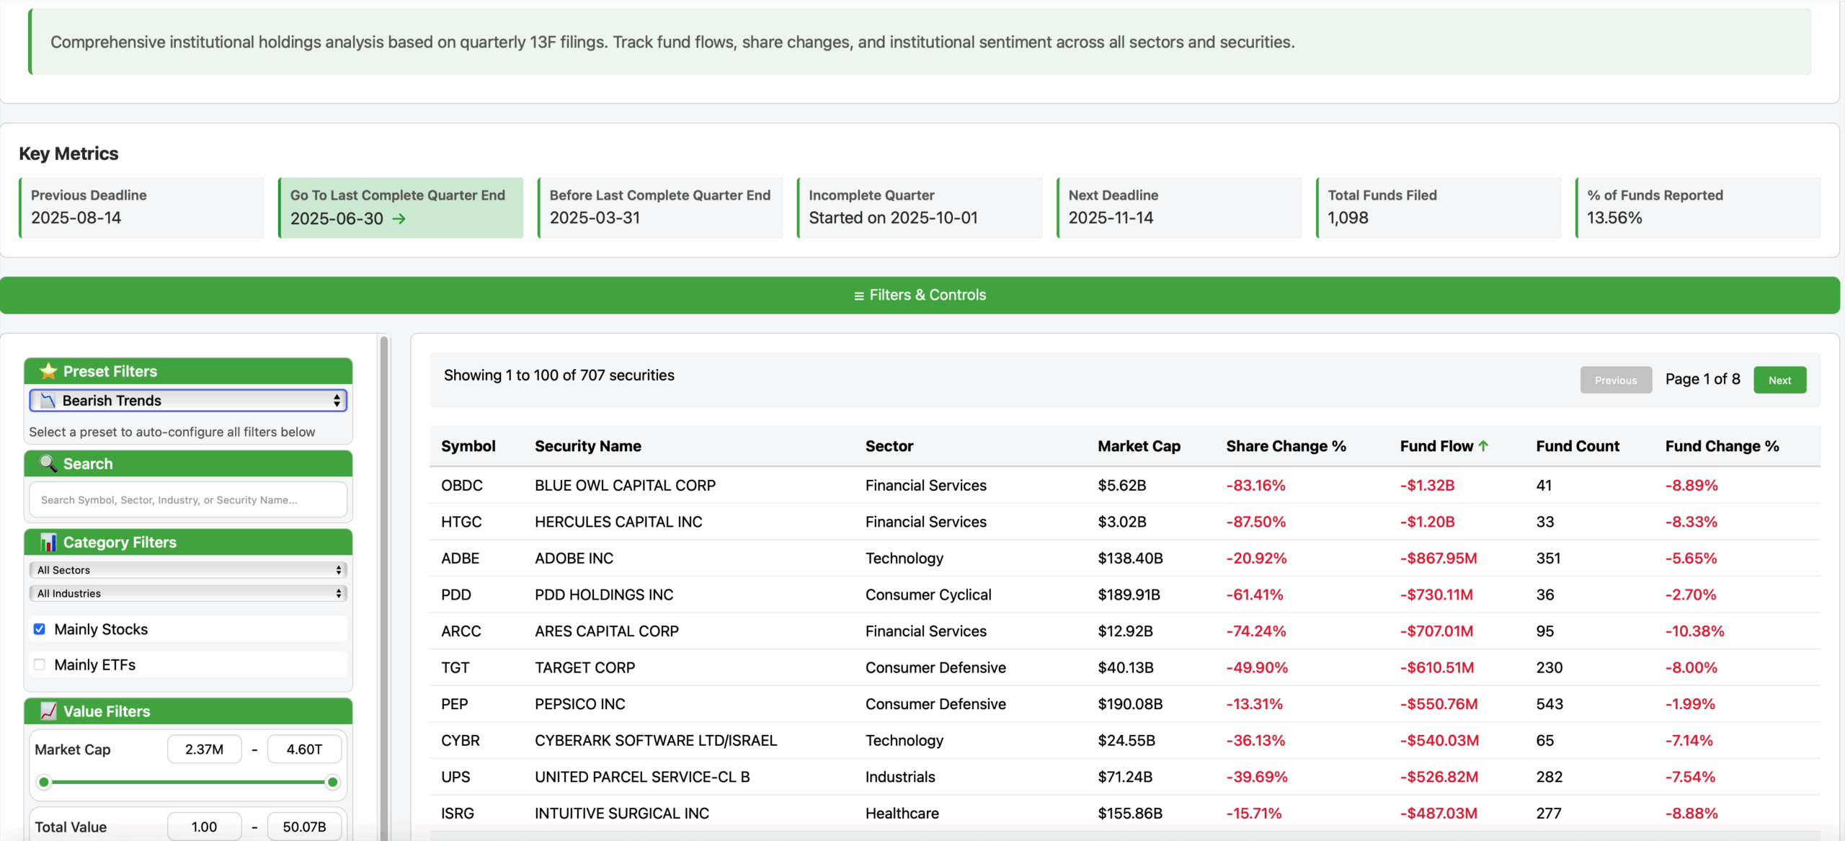Enable the Mainly ETFs checkbox

coord(40,664)
